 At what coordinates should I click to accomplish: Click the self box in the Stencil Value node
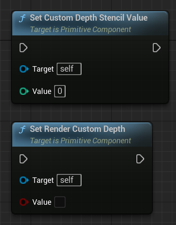(x=69, y=69)
